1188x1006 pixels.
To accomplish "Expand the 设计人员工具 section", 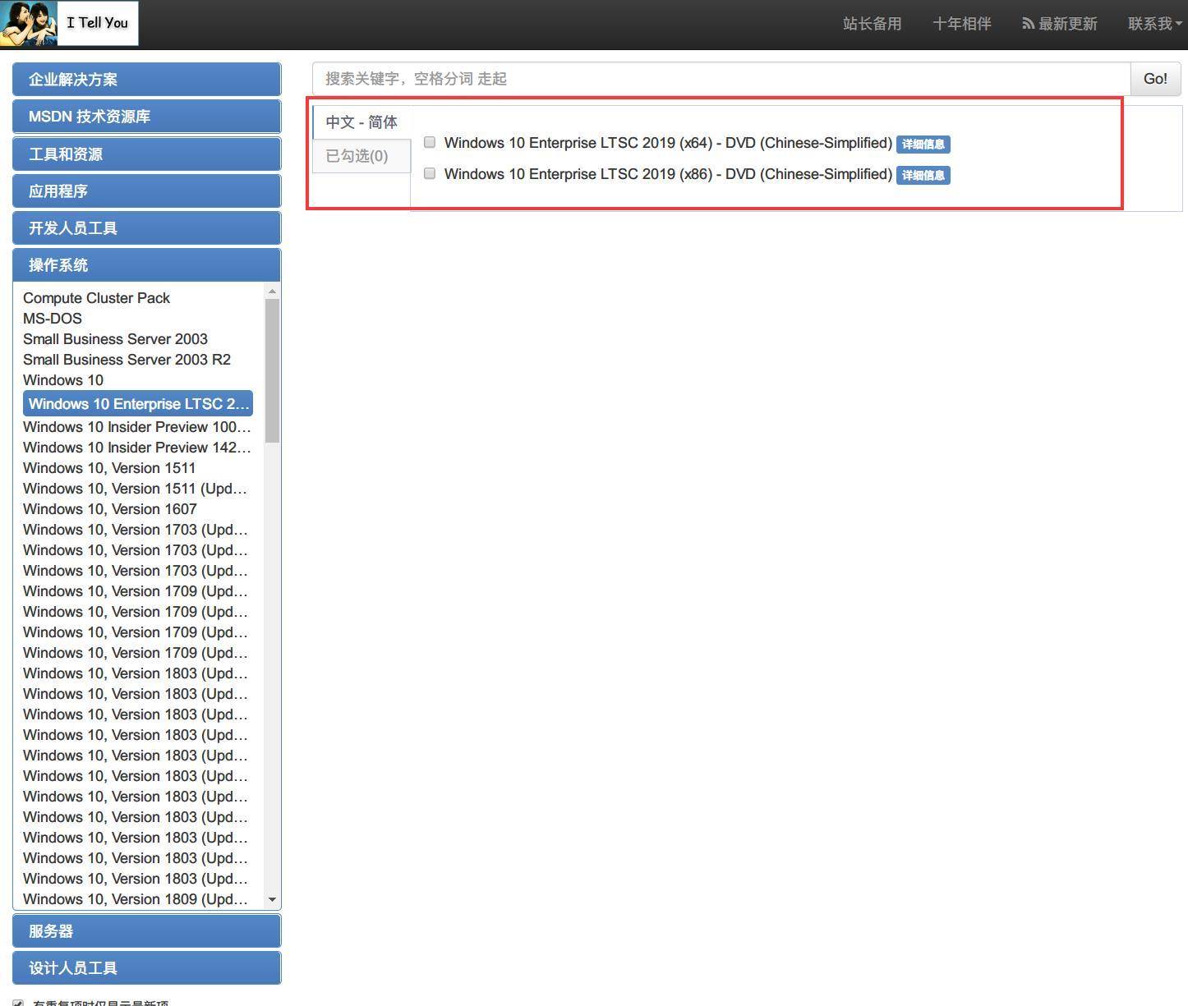I will point(146,968).
